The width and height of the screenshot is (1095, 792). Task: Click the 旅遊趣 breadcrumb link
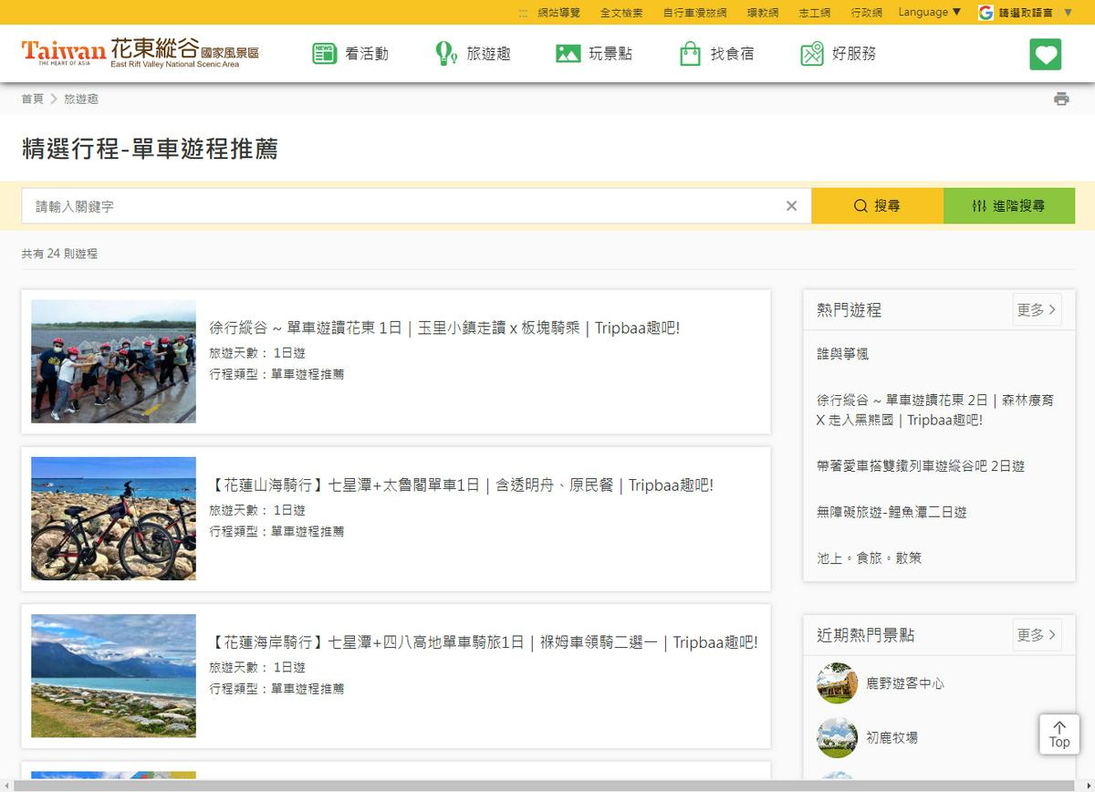click(81, 99)
